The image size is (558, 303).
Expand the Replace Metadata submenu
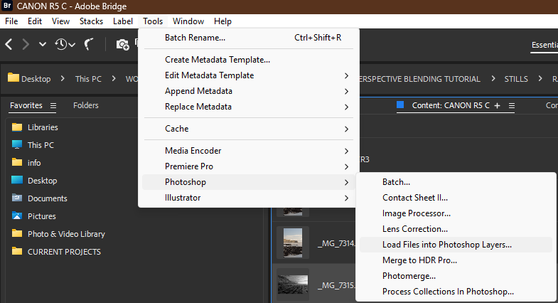(x=249, y=107)
